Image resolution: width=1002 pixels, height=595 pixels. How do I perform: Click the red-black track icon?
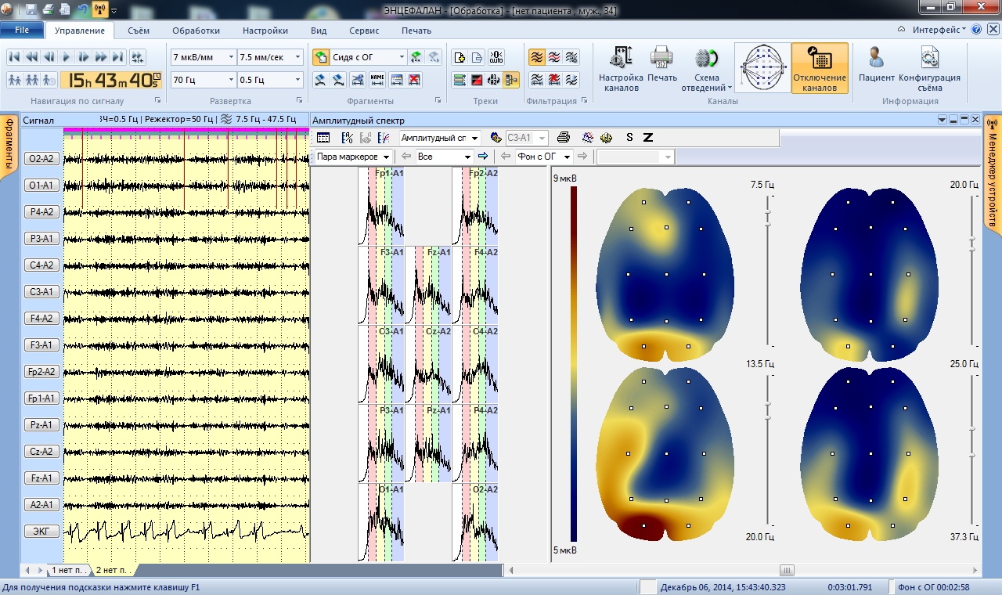(x=477, y=80)
